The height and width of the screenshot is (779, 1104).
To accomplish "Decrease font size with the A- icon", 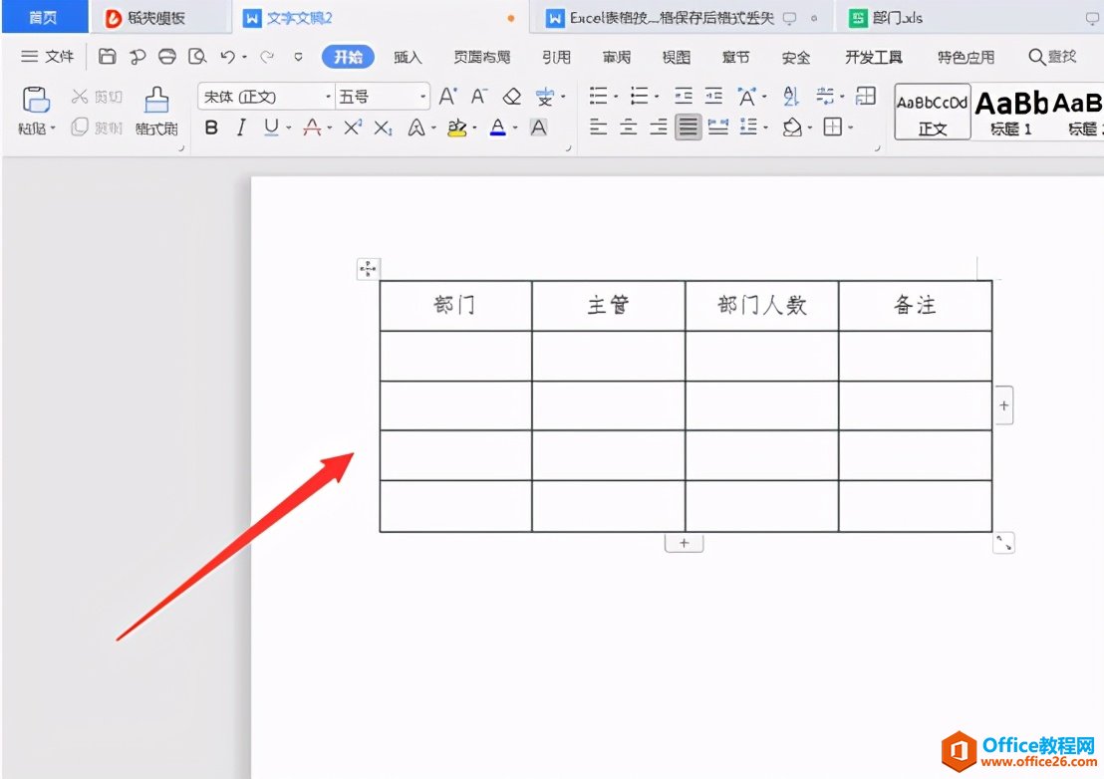I will pyautogui.click(x=479, y=96).
